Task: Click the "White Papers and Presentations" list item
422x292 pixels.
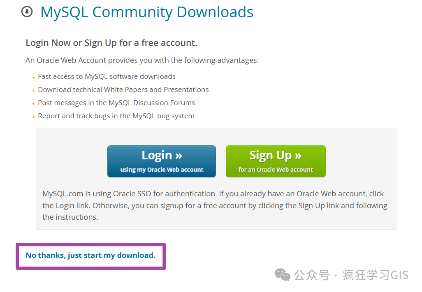Action: click(x=123, y=90)
